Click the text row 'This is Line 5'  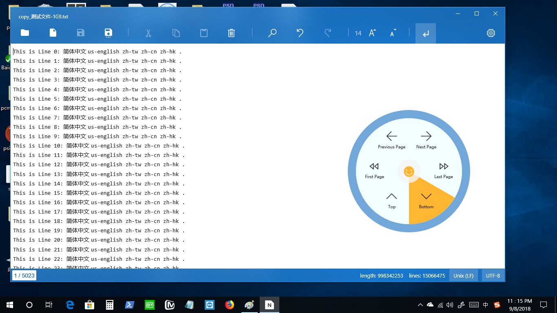pos(97,99)
